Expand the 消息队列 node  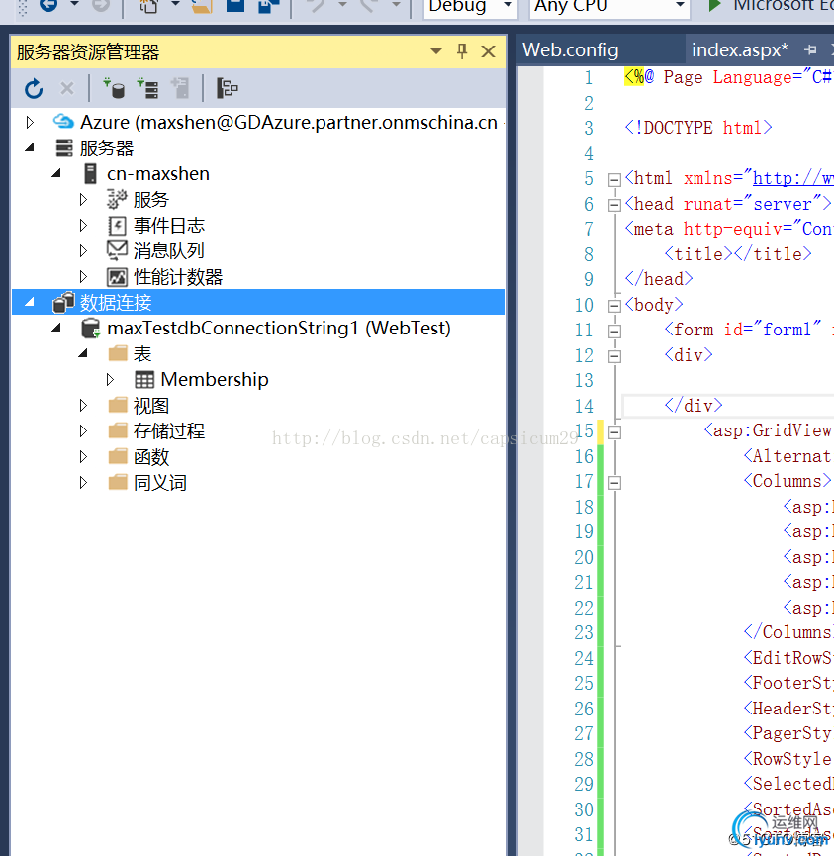[83, 250]
